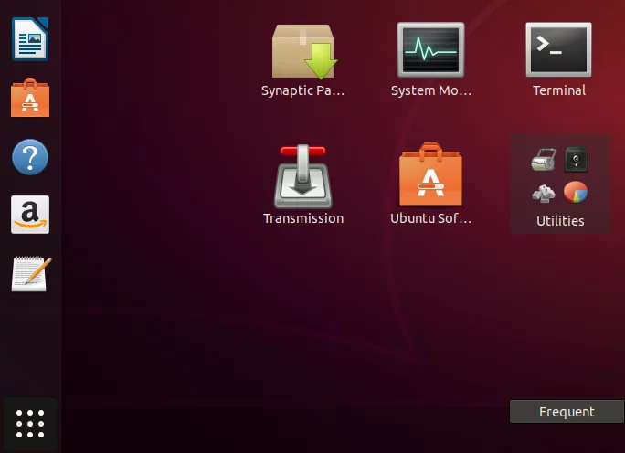Click the 'Ubuntu Sof…' label

coord(431,218)
